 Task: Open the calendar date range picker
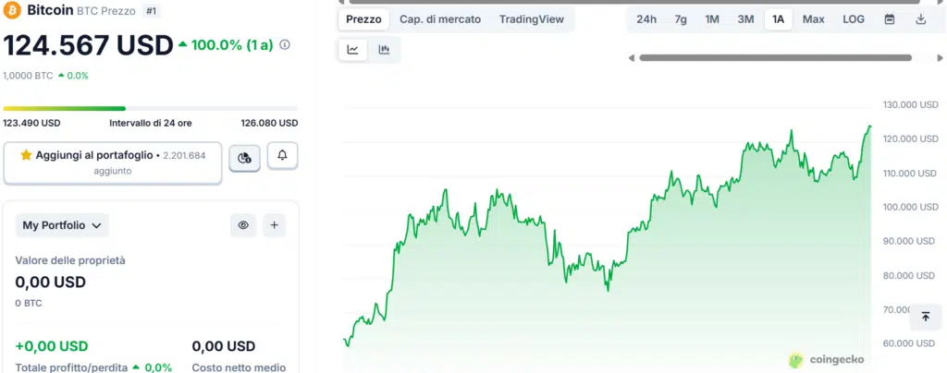890,19
